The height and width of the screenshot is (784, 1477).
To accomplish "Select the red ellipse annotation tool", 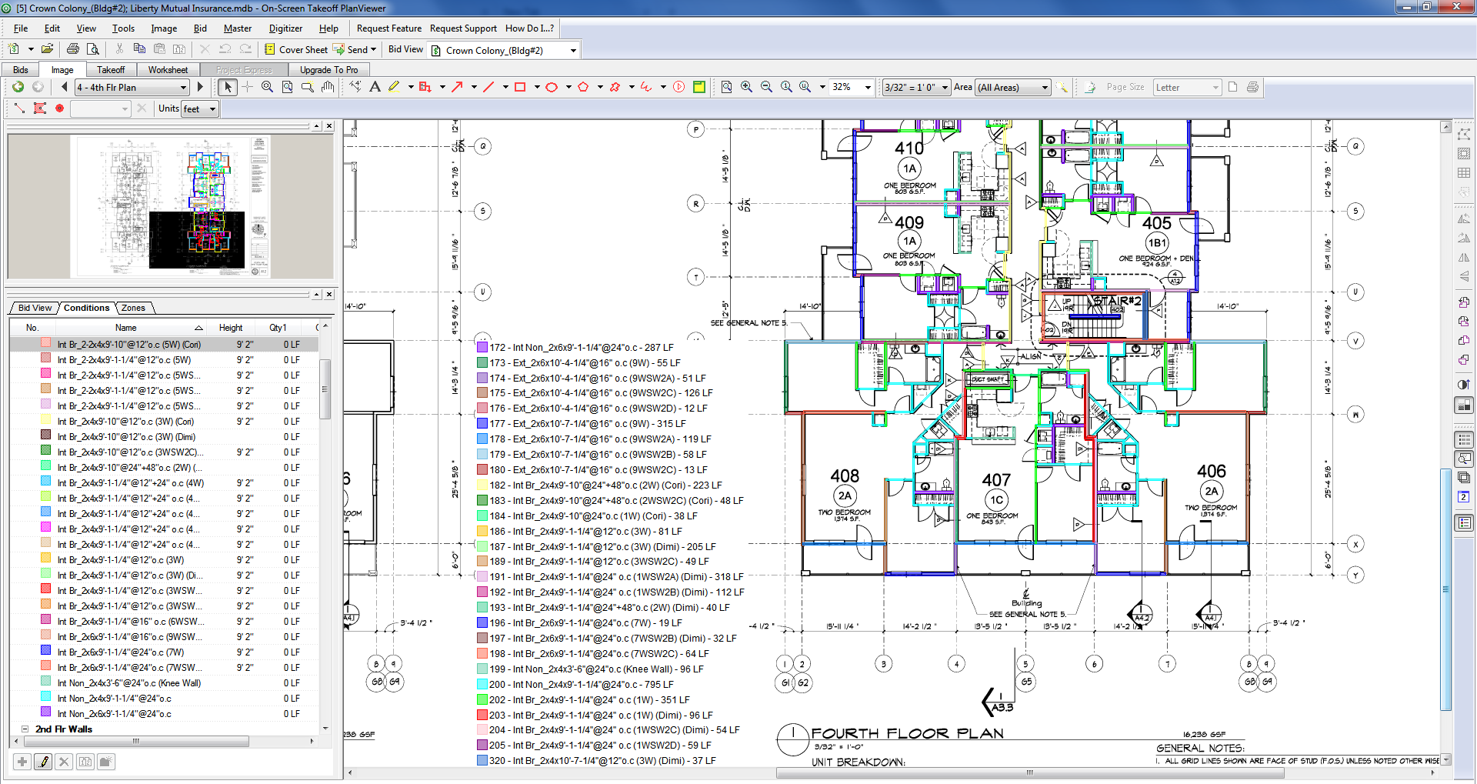I will point(552,87).
